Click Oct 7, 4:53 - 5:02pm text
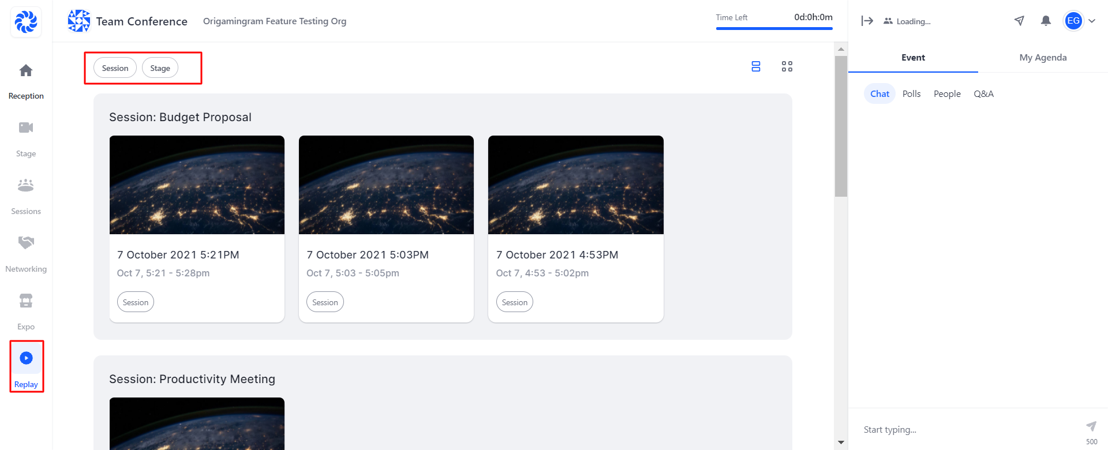Screen dimensions: 1108x450 point(542,273)
